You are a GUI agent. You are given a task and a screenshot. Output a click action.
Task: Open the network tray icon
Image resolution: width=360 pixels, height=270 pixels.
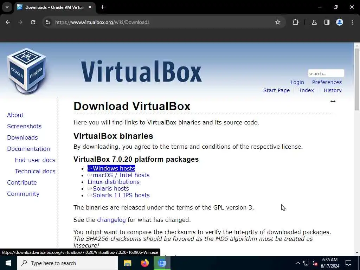[x=306, y=263]
